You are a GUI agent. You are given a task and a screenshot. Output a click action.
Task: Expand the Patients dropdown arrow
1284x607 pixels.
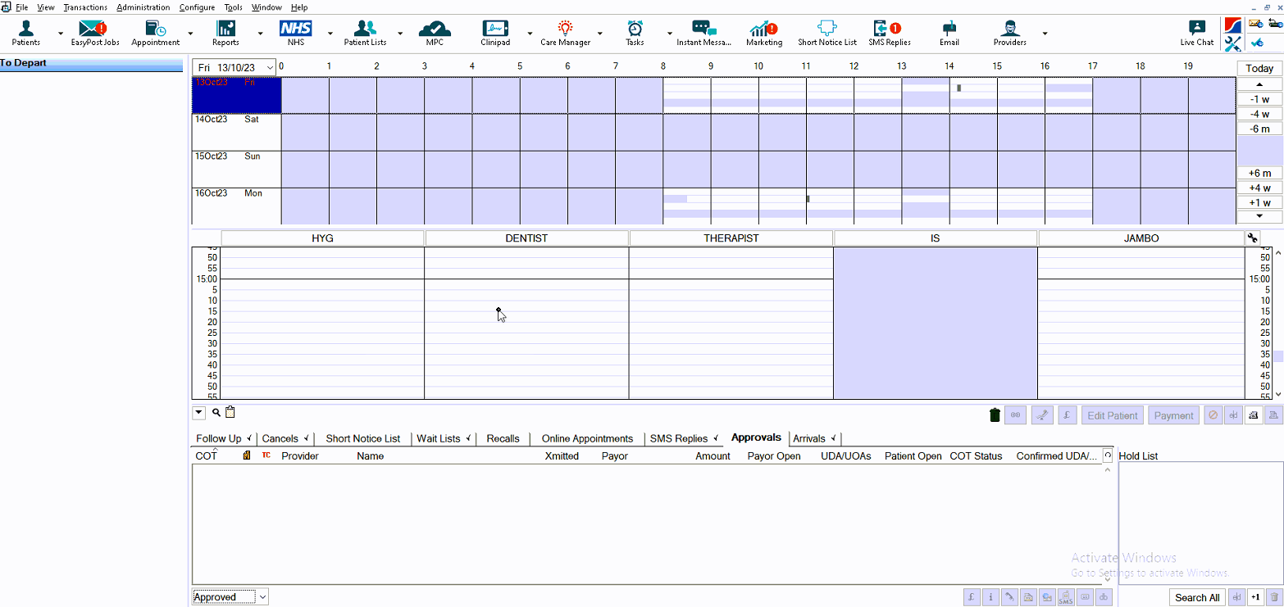(x=61, y=34)
